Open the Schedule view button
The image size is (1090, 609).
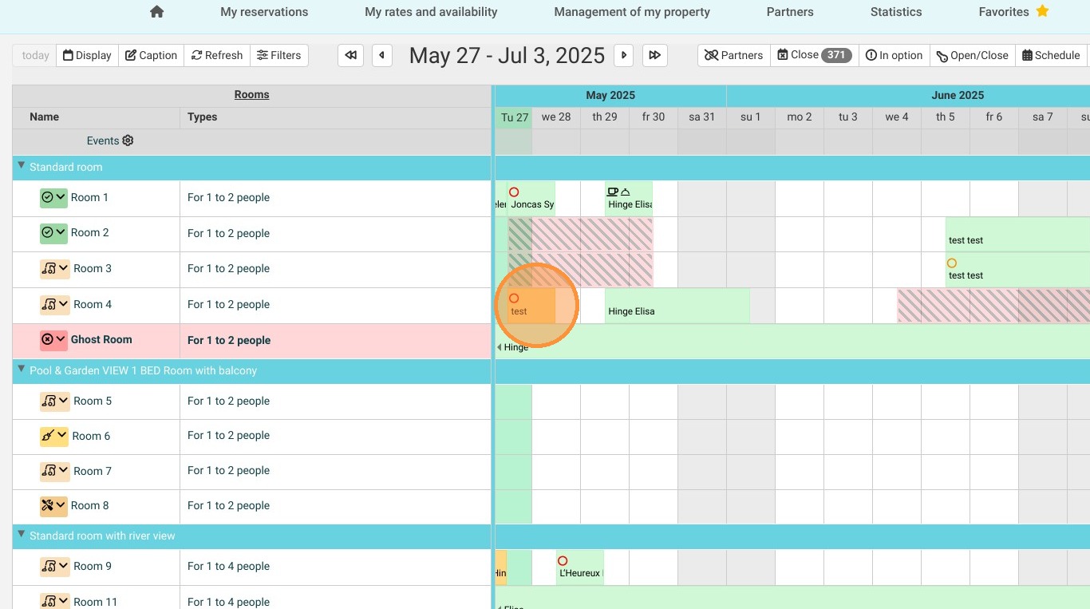pos(1052,55)
